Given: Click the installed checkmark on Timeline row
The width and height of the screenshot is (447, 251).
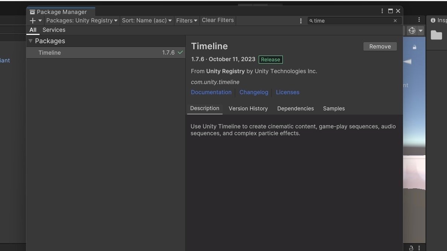Looking at the screenshot, I should pyautogui.click(x=180, y=52).
